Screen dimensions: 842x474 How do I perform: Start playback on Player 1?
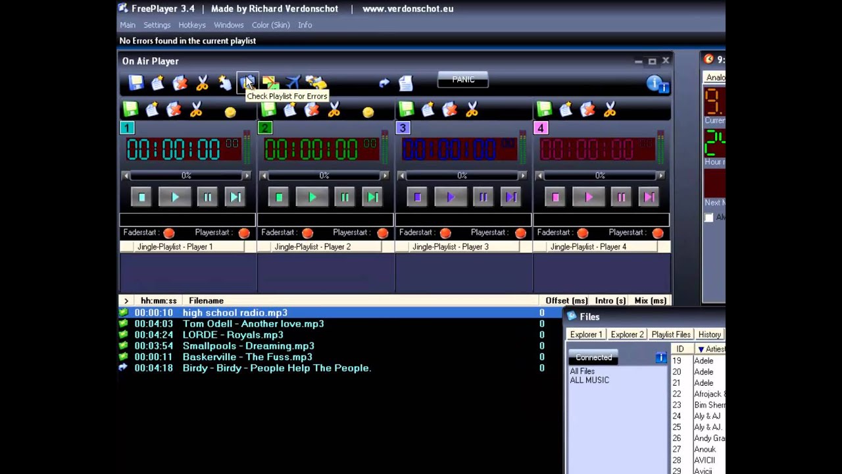coord(174,197)
